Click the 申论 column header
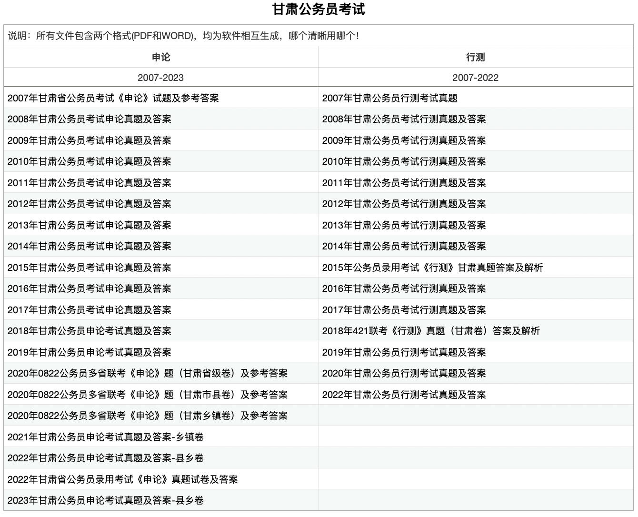Viewport: 638px width, 517px height. [161, 57]
